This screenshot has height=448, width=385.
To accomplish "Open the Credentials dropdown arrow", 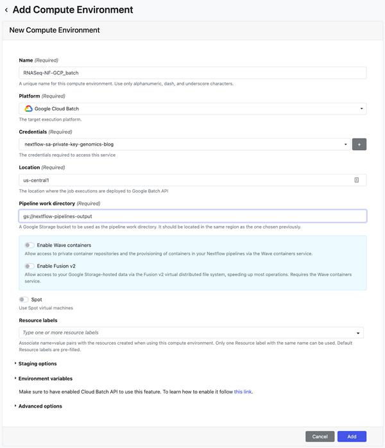I will click(346, 144).
